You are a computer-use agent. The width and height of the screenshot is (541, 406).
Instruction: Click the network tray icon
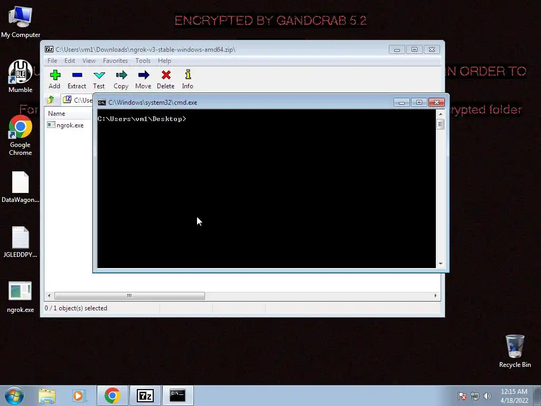click(x=475, y=396)
